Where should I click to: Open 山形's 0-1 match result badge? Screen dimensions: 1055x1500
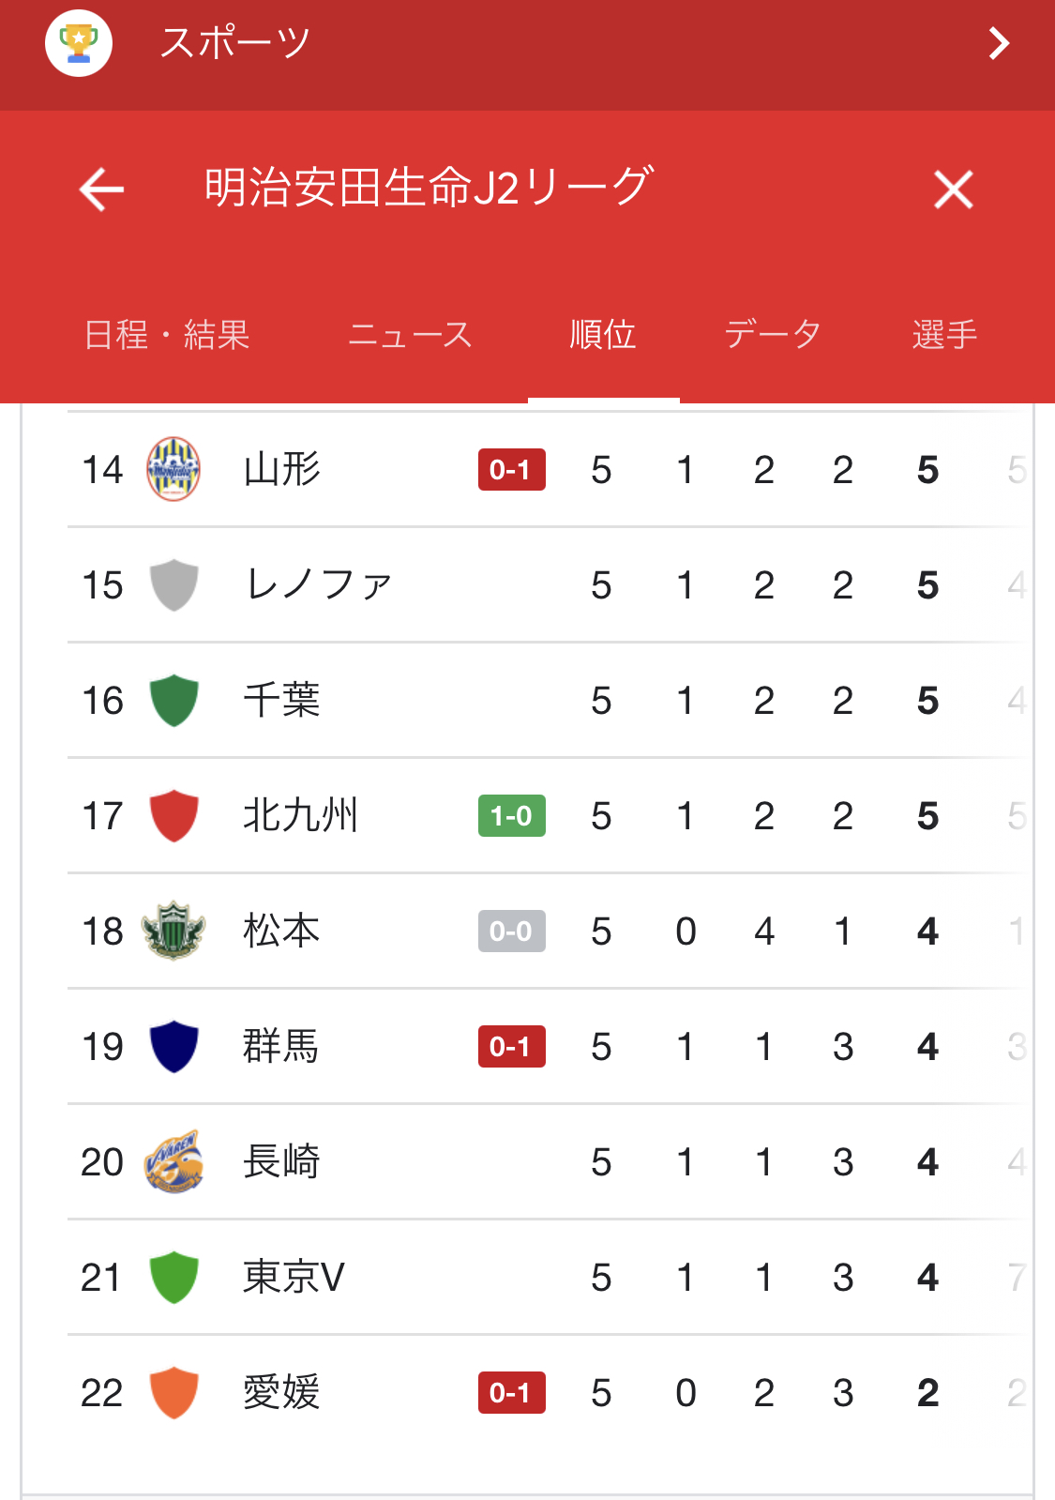click(x=511, y=469)
